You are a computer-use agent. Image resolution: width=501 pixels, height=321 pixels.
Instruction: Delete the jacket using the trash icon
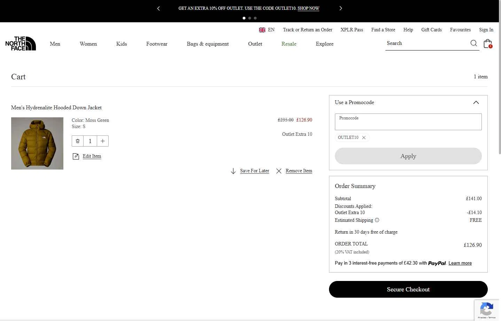coord(78,141)
